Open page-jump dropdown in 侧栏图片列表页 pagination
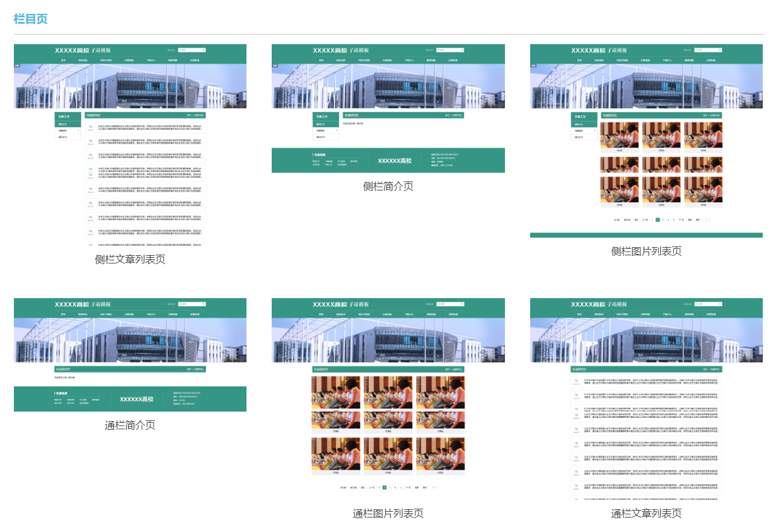776x532 pixels. click(x=707, y=220)
